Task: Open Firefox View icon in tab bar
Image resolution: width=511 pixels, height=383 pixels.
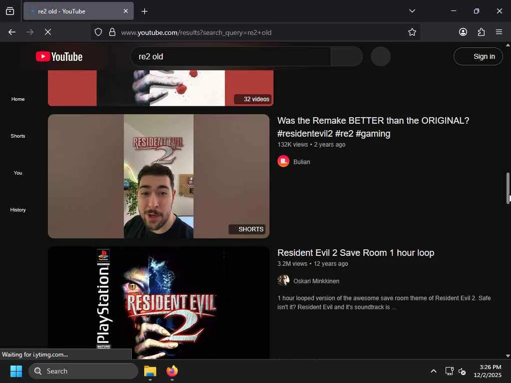Action: point(10,11)
